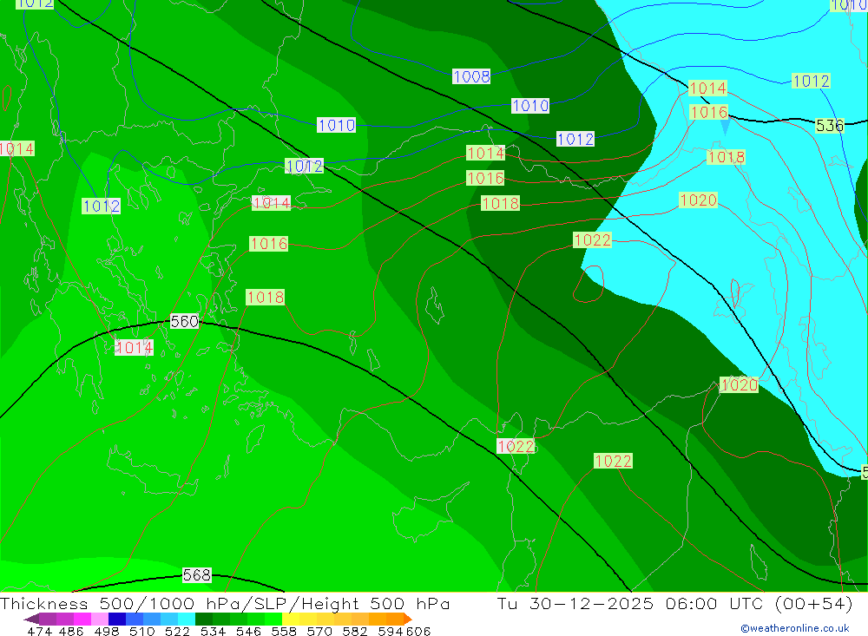Click the right orange arrow of the legend bar
The width and height of the screenshot is (868, 636).
[x=408, y=619]
